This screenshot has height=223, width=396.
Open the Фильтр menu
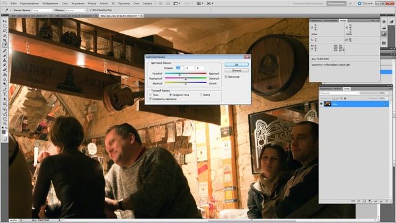tap(92, 4)
